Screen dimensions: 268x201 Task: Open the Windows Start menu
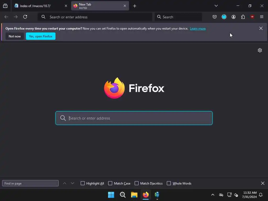pyautogui.click(x=111, y=195)
